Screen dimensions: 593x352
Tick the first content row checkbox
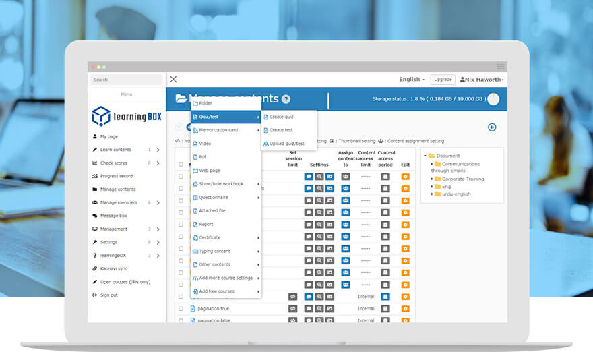pyautogui.click(x=181, y=177)
